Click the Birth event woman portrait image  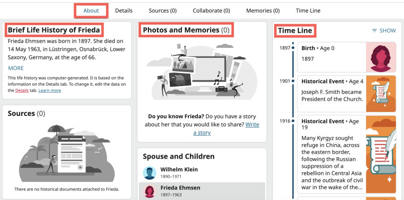381,57
